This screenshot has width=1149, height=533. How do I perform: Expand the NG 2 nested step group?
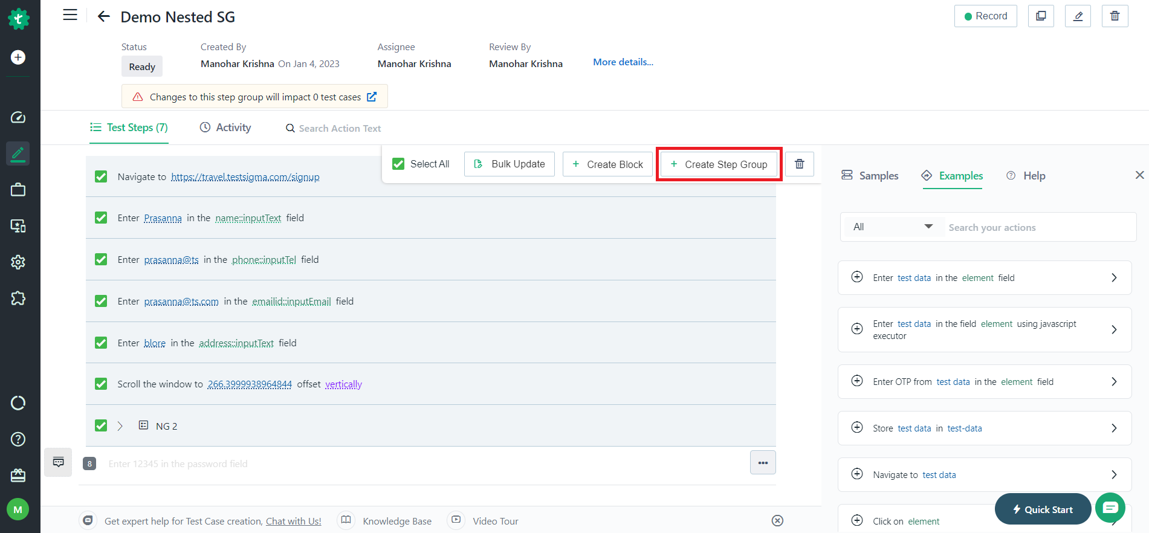point(120,426)
